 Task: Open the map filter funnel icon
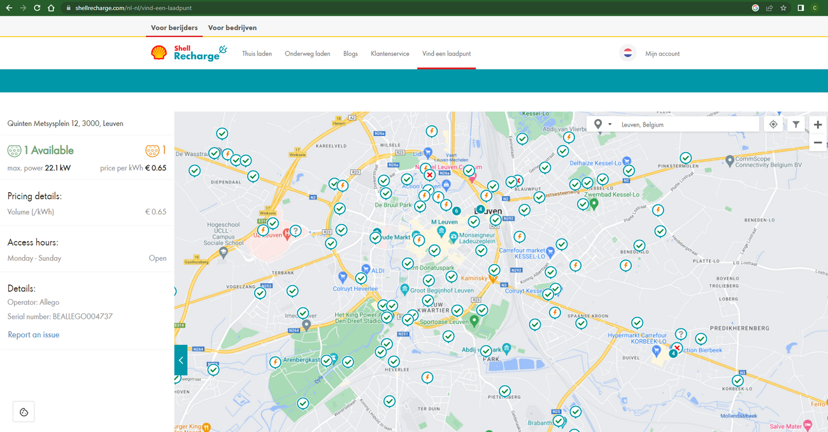796,125
